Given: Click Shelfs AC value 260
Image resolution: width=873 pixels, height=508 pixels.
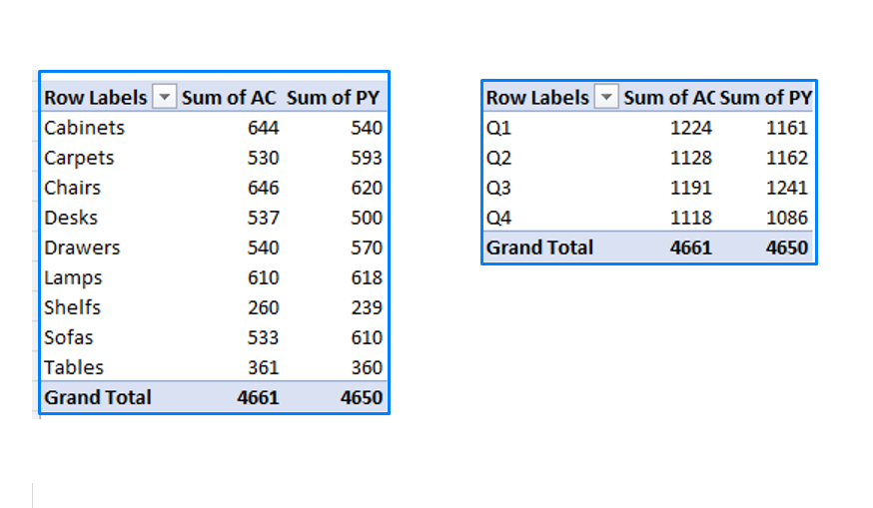Looking at the screenshot, I should coord(263,307).
